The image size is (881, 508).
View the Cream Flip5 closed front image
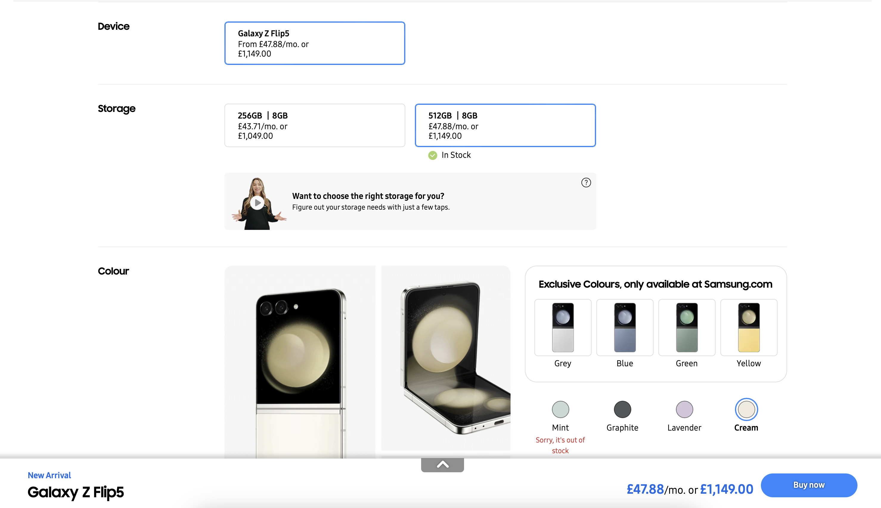pos(300,362)
